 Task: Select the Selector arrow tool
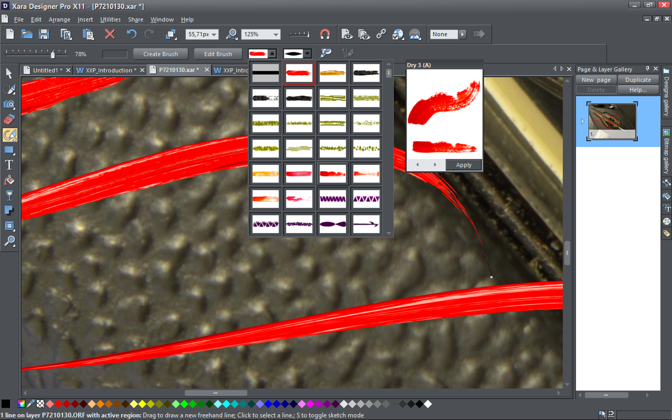pos(9,73)
